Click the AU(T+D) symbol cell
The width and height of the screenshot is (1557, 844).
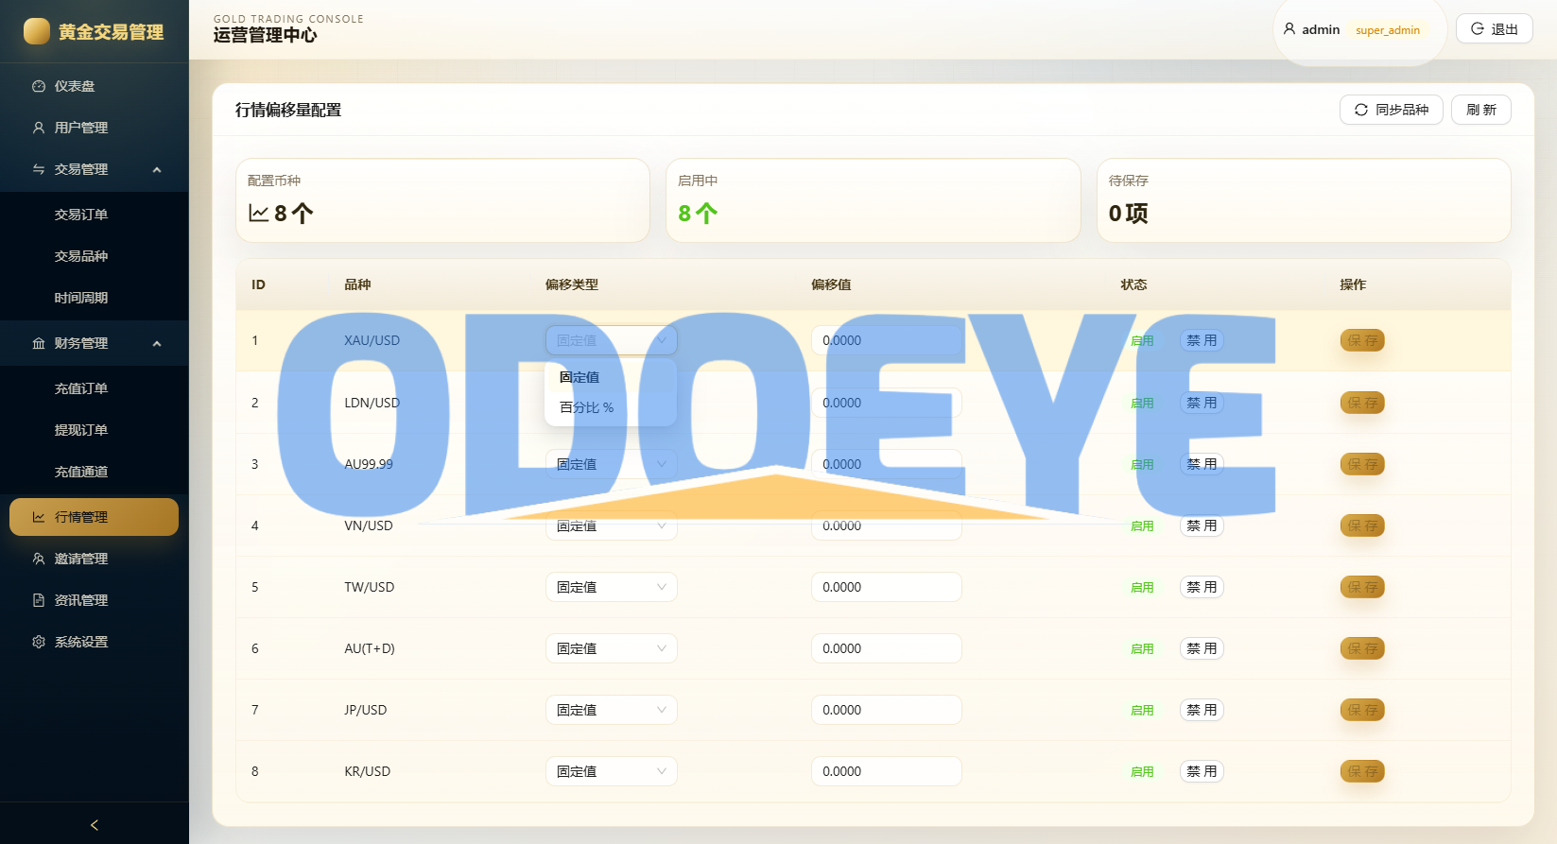(x=370, y=648)
